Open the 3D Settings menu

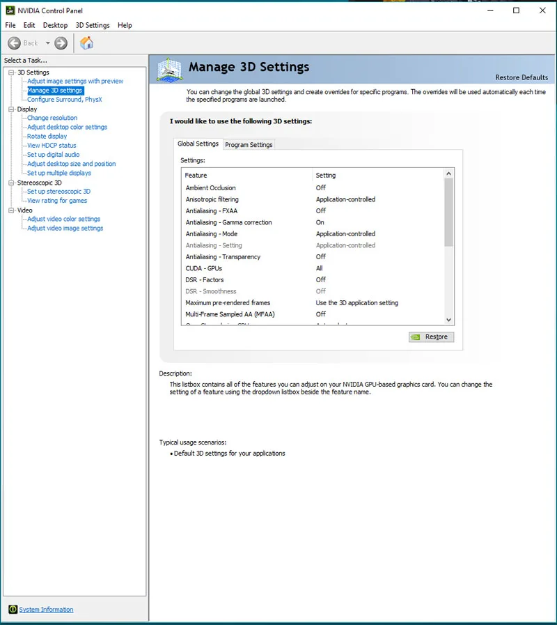tap(93, 25)
